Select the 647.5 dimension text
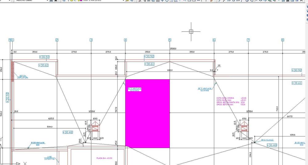 [290, 116]
